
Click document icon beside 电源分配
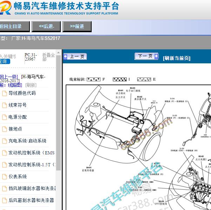(5, 117)
